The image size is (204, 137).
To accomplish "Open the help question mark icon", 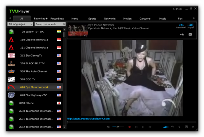I will (x=179, y=127).
